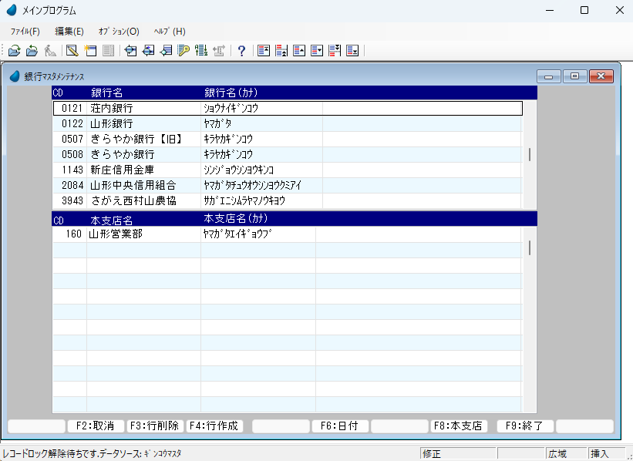Click the bank list scrollbar thumb

click(530, 154)
